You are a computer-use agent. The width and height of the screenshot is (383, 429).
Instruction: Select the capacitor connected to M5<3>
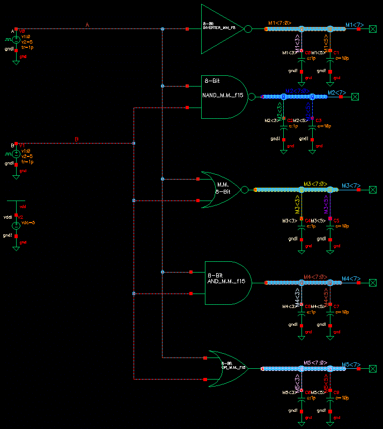pos(301,399)
